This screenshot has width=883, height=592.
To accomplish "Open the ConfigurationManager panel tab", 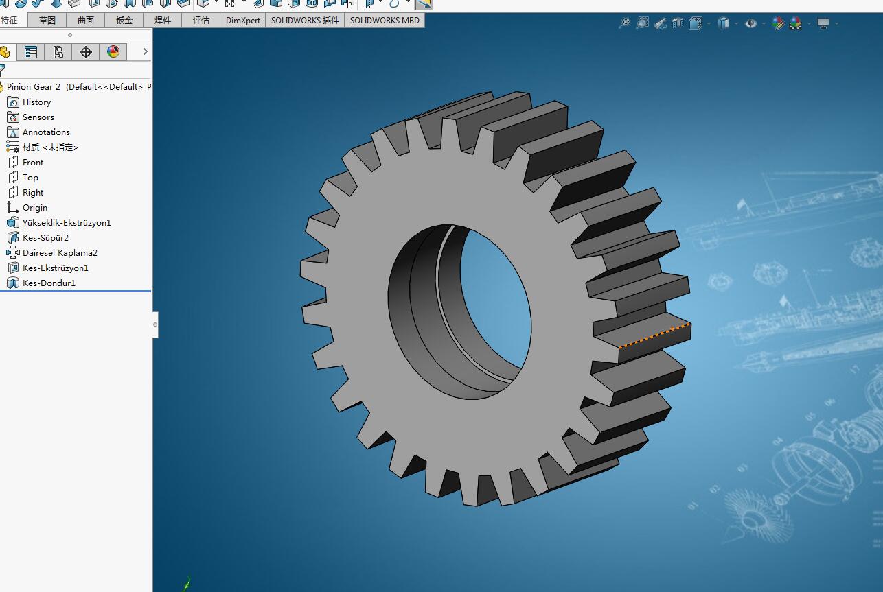I will point(58,52).
